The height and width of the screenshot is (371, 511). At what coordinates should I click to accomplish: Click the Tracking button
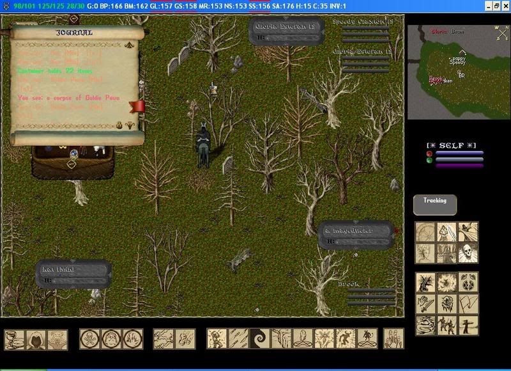tap(435, 205)
